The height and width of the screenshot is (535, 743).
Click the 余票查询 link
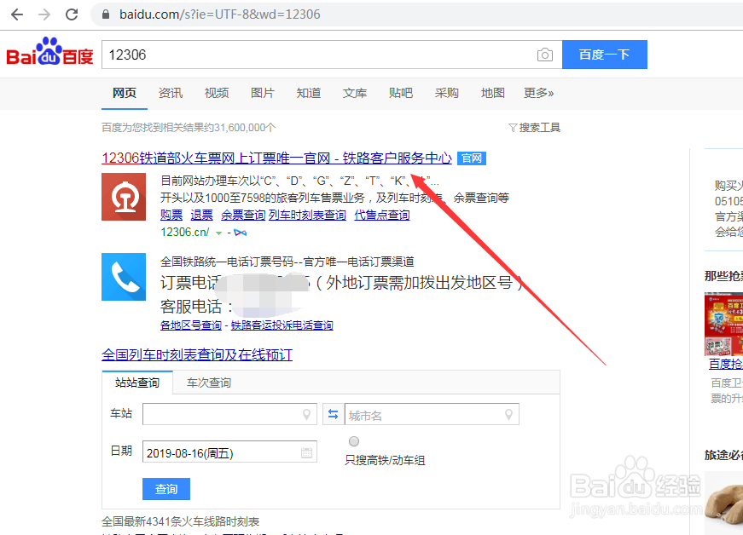pos(243,216)
